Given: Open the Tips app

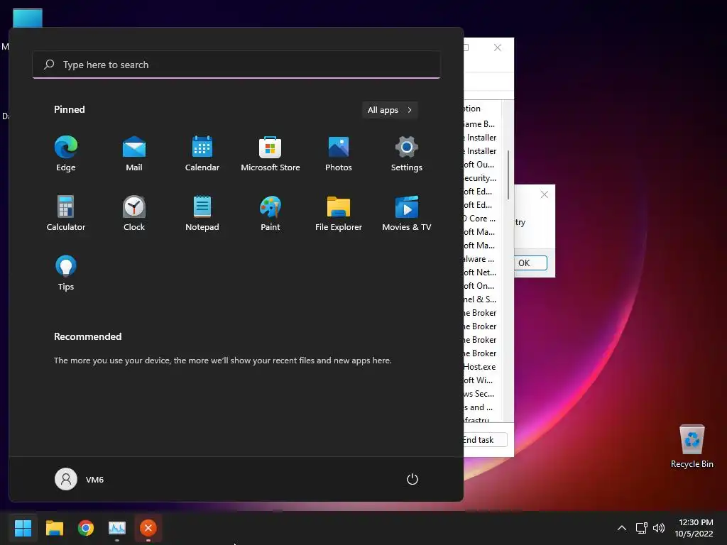Looking at the screenshot, I should pos(66,273).
